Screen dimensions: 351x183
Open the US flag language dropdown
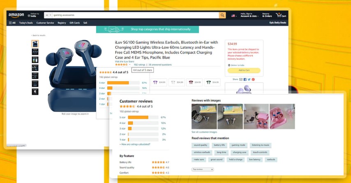click(x=234, y=16)
